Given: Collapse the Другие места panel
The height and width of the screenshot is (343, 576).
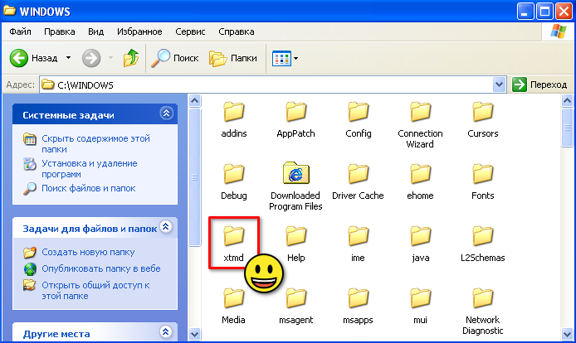Looking at the screenshot, I should click(x=166, y=331).
